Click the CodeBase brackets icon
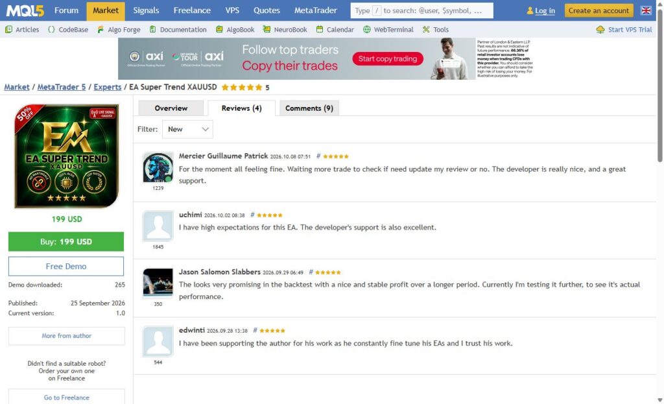This screenshot has width=664, height=404. tap(51, 29)
